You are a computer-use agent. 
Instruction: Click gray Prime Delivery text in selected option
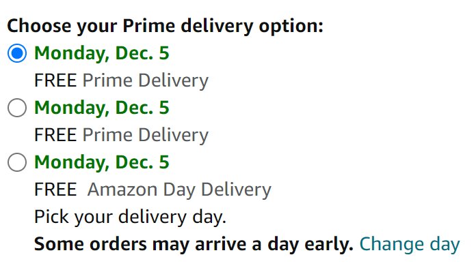point(146,81)
